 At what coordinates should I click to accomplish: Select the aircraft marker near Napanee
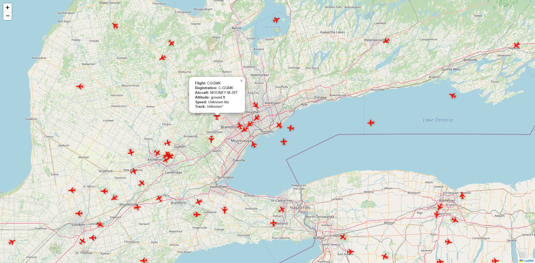pyautogui.click(x=517, y=45)
